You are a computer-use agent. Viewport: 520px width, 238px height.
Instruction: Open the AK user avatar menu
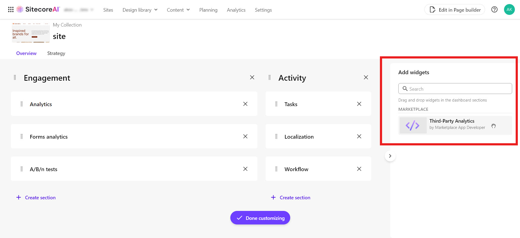pyautogui.click(x=509, y=9)
